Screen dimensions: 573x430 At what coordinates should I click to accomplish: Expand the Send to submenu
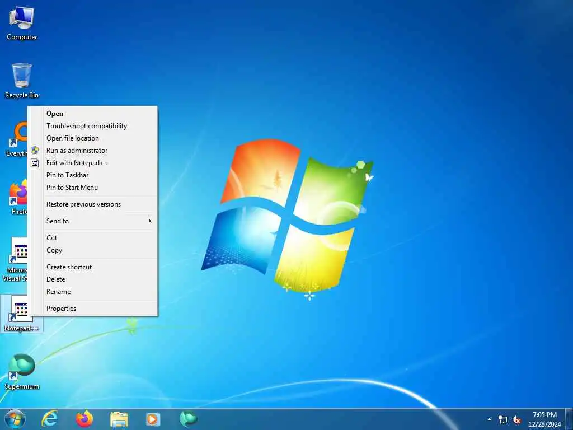[93, 221]
